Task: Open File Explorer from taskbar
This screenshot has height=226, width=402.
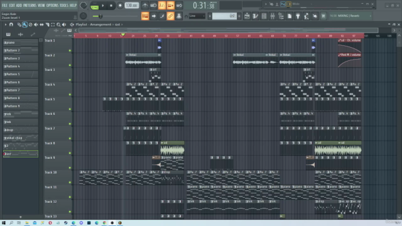Action: click(26, 223)
